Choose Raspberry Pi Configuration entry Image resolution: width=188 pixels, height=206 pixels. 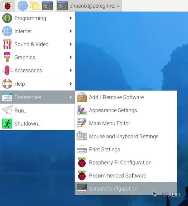pyautogui.click(x=120, y=162)
